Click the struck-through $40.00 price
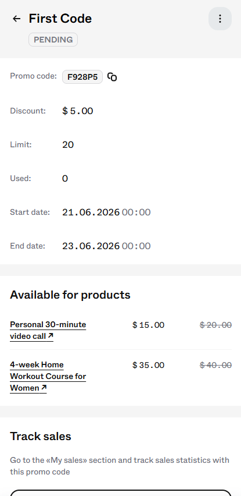The height and width of the screenshot is (496, 241). coord(216,366)
